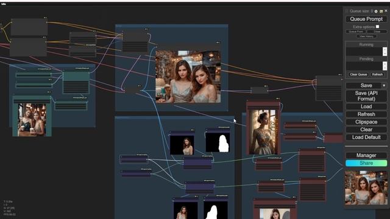The height and width of the screenshot is (219, 390).
Task: Open View History
Action: (x=366, y=36)
